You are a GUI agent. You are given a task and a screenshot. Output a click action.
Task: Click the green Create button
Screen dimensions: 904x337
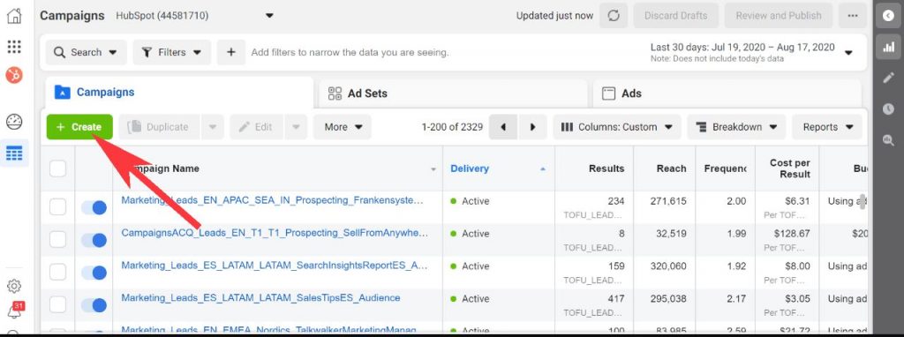pos(79,127)
